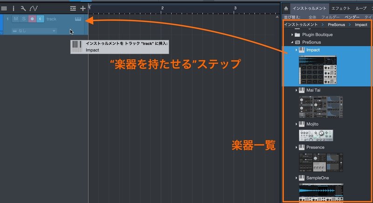Select the Presence row label

(x=315, y=147)
